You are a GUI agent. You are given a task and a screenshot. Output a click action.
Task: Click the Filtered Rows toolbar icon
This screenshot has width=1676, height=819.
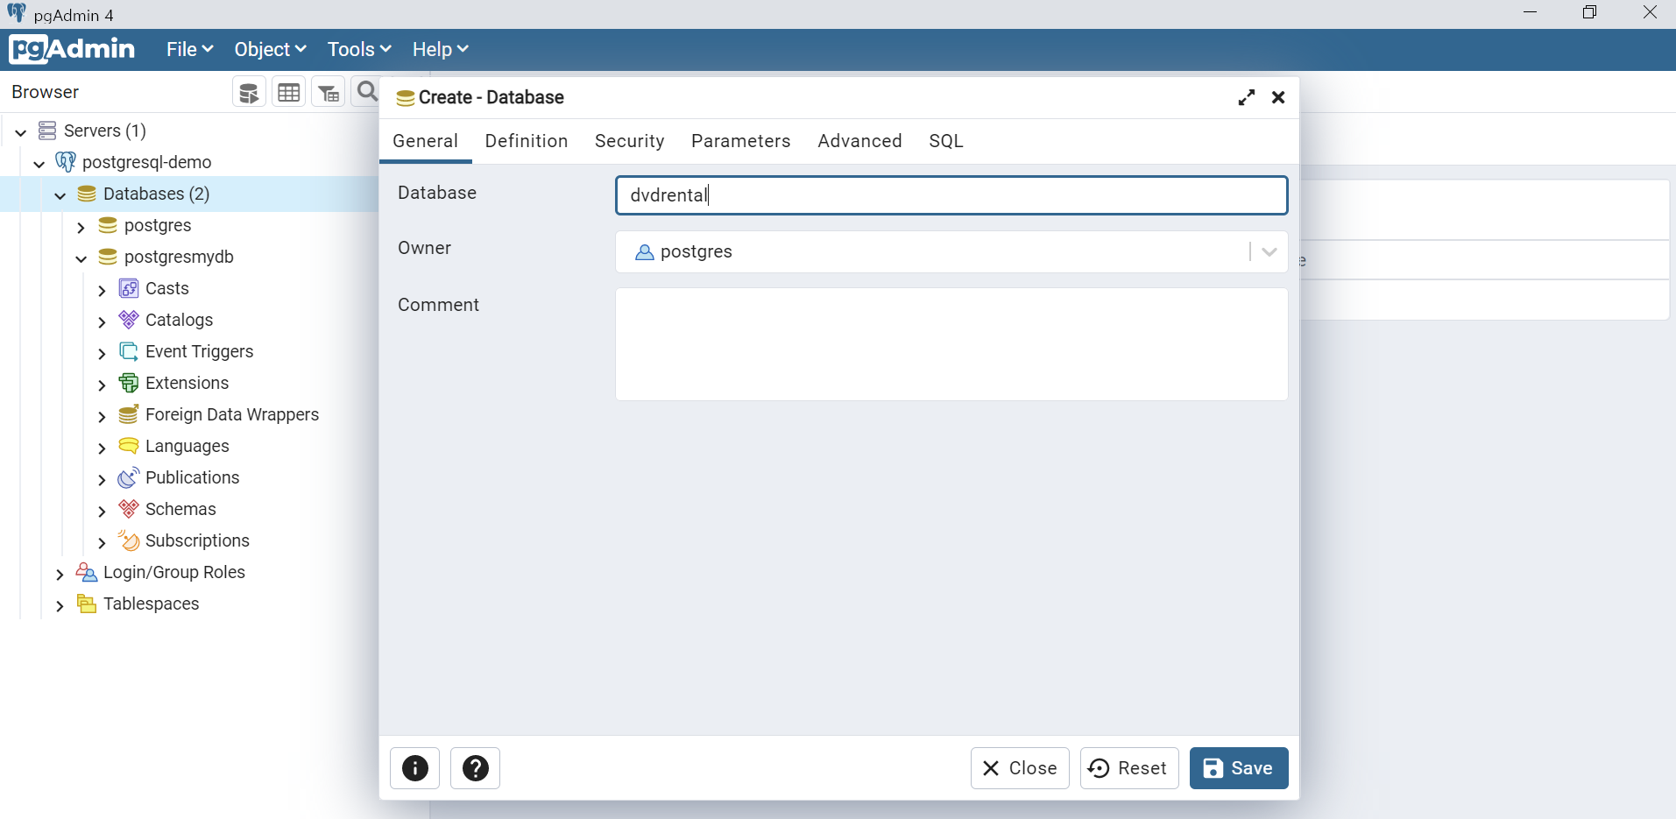[329, 92]
